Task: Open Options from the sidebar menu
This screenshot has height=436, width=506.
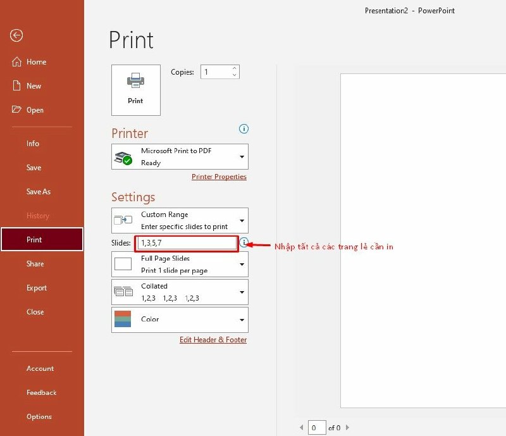Action: tap(39, 416)
